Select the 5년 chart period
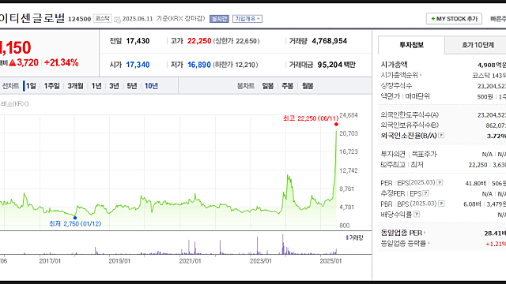This screenshot has height=284, width=506. click(132, 86)
